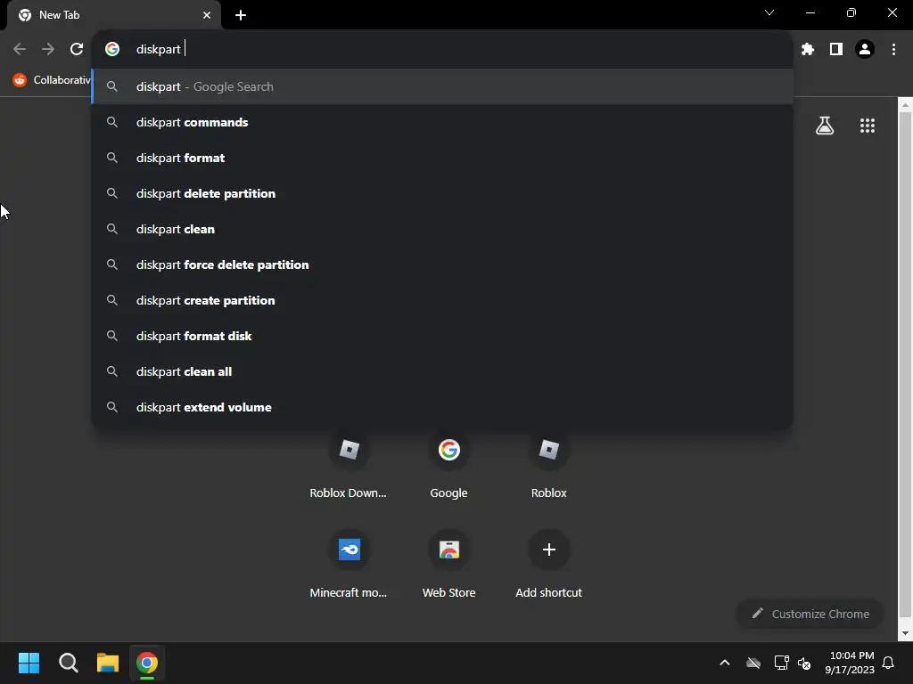The height and width of the screenshot is (684, 913).
Task: Open the tab search chevron
Action: point(769,12)
